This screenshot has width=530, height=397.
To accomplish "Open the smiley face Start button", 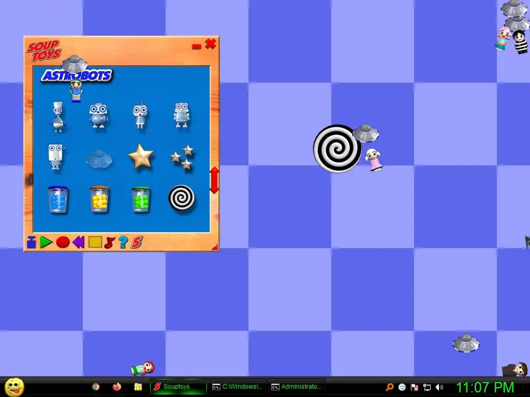I will click(14, 387).
